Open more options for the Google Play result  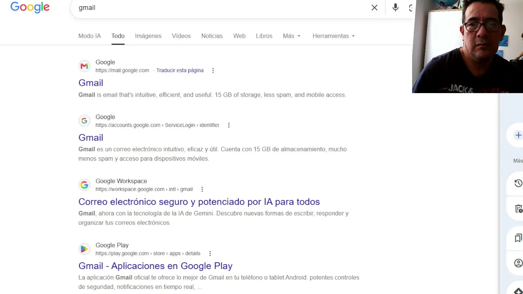coord(210,253)
